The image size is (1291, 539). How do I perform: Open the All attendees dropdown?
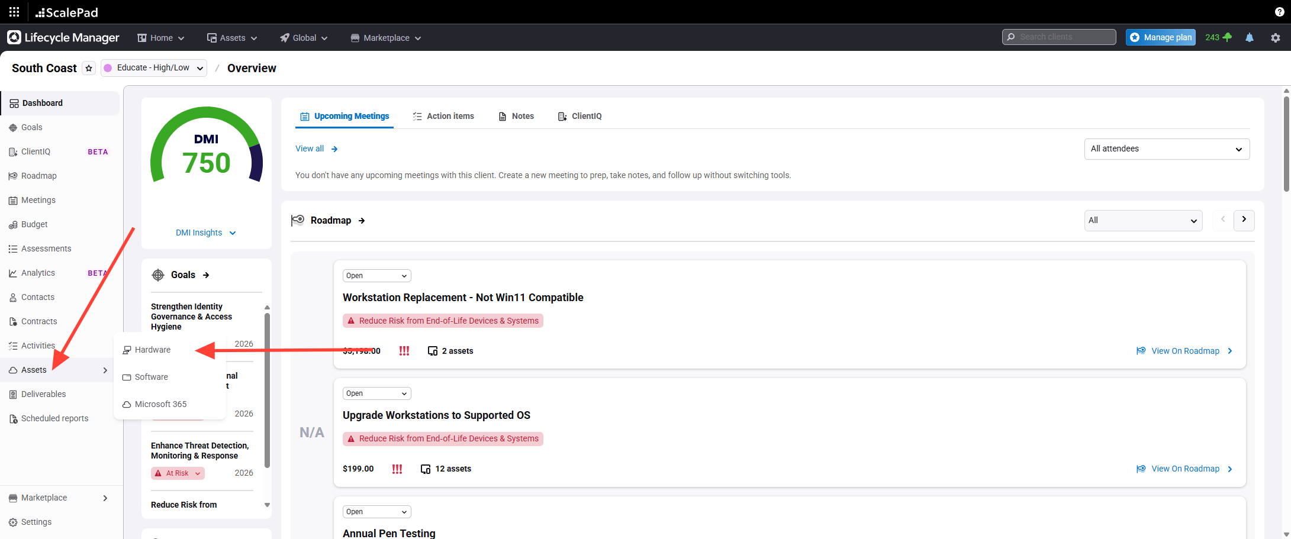(x=1166, y=149)
